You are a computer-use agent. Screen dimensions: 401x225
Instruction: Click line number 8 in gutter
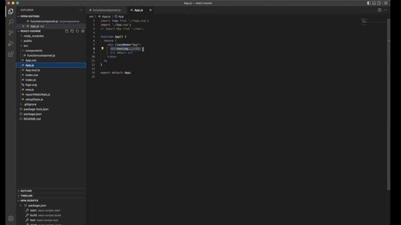pyautogui.click(x=94, y=49)
